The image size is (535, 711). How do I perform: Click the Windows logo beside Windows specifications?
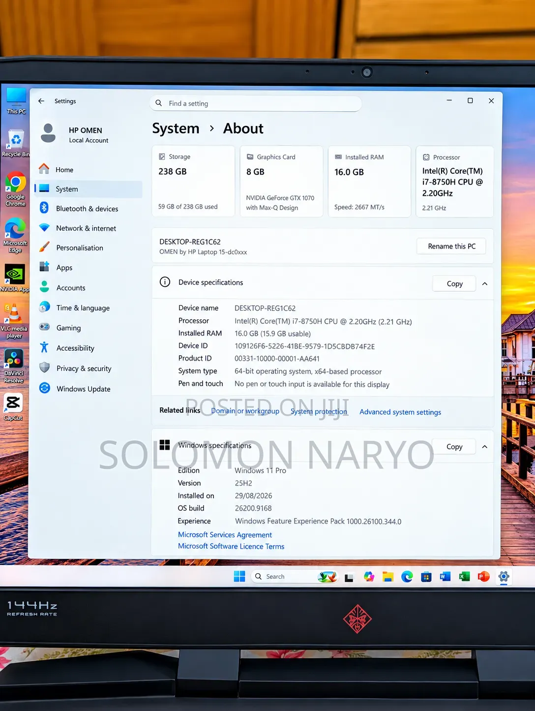click(x=165, y=445)
